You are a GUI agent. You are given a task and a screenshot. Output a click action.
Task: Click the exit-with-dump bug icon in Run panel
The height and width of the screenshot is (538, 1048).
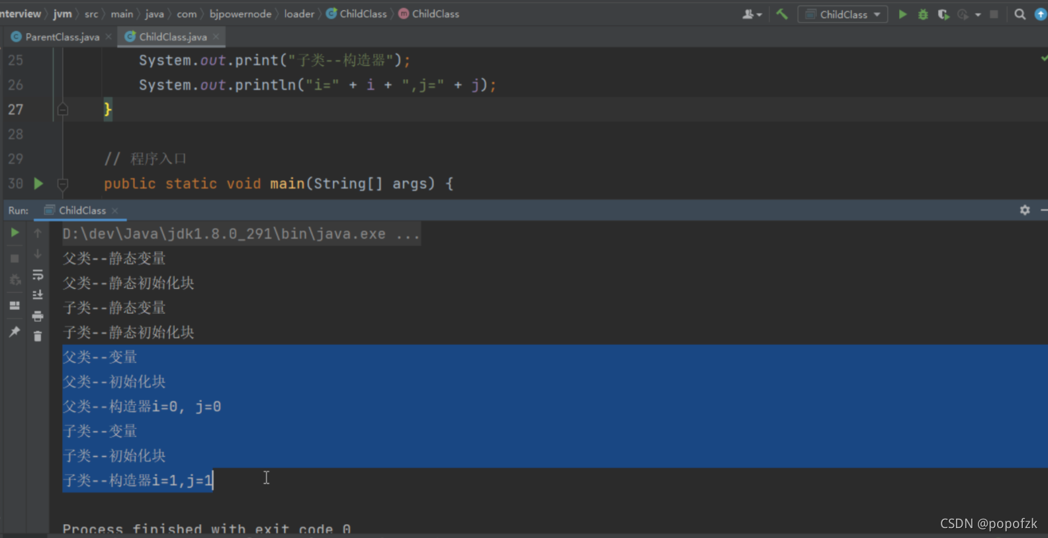point(15,280)
